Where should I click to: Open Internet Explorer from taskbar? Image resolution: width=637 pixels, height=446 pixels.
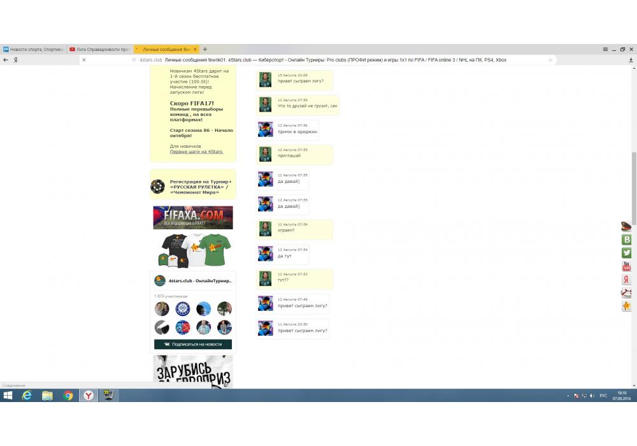click(27, 396)
